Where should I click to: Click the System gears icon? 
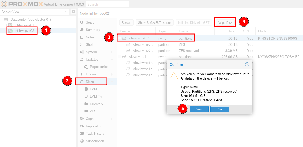[x=82, y=52]
